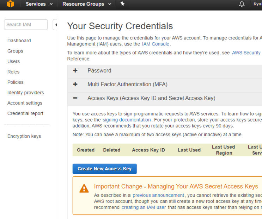This screenshot has height=219, width=262.
Task: Open the signing documentation link
Action: 127,120
